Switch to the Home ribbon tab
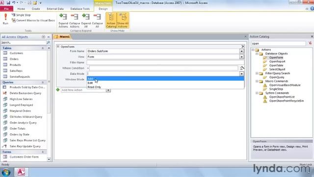 tap(21, 9)
